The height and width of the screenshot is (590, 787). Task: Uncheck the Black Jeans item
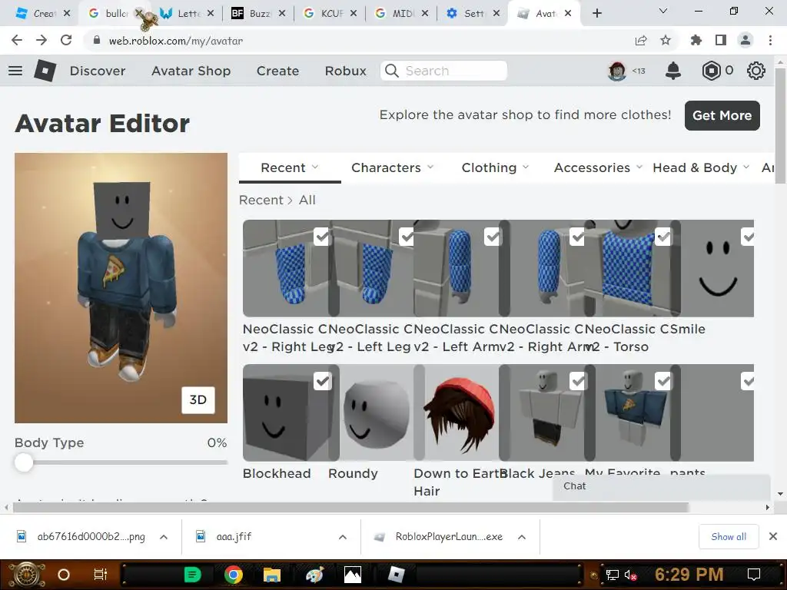(578, 381)
